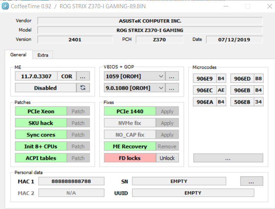The width and height of the screenshot is (275, 209).
Task: Click the NO_CAP fix greyed label
Action: [130, 135]
